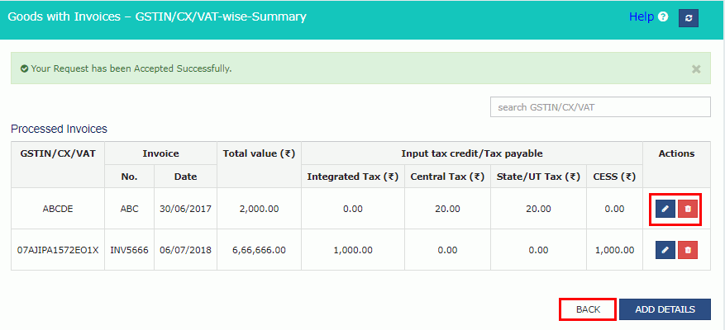The height and width of the screenshot is (330, 725).
Task: Edit the ABCDE invoice row
Action: pos(665,209)
